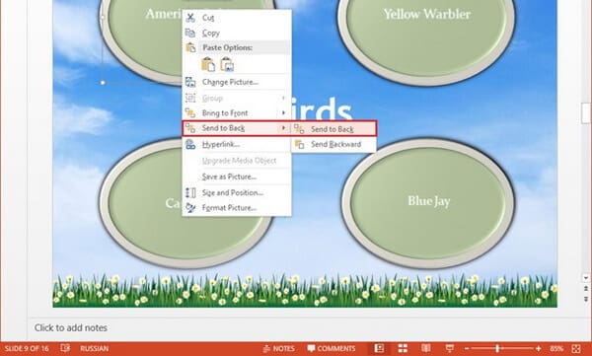Click the Russian language indicator
The height and width of the screenshot is (356, 592).
point(94,348)
